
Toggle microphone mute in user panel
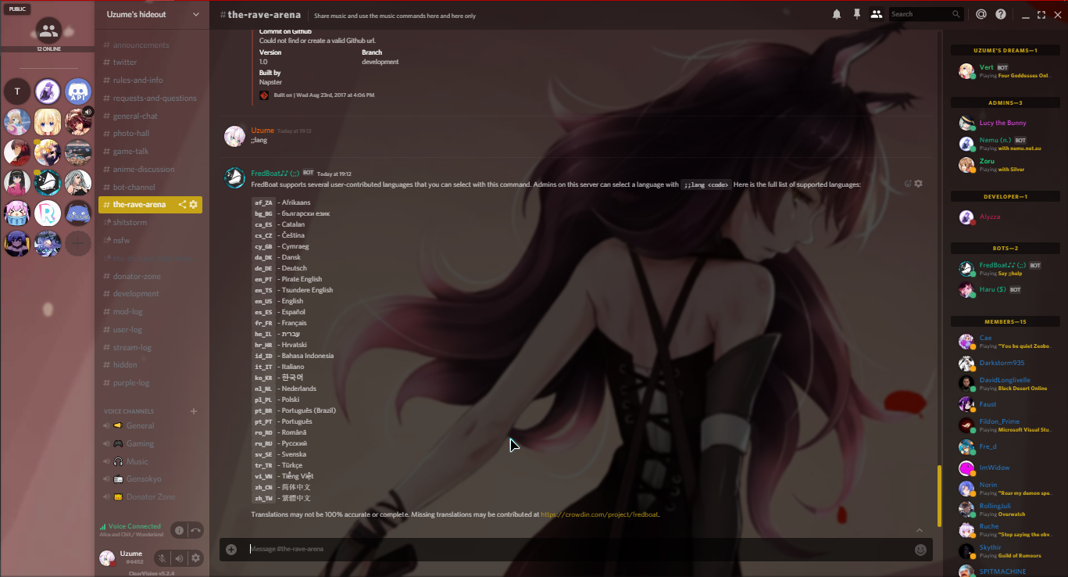pos(162,557)
